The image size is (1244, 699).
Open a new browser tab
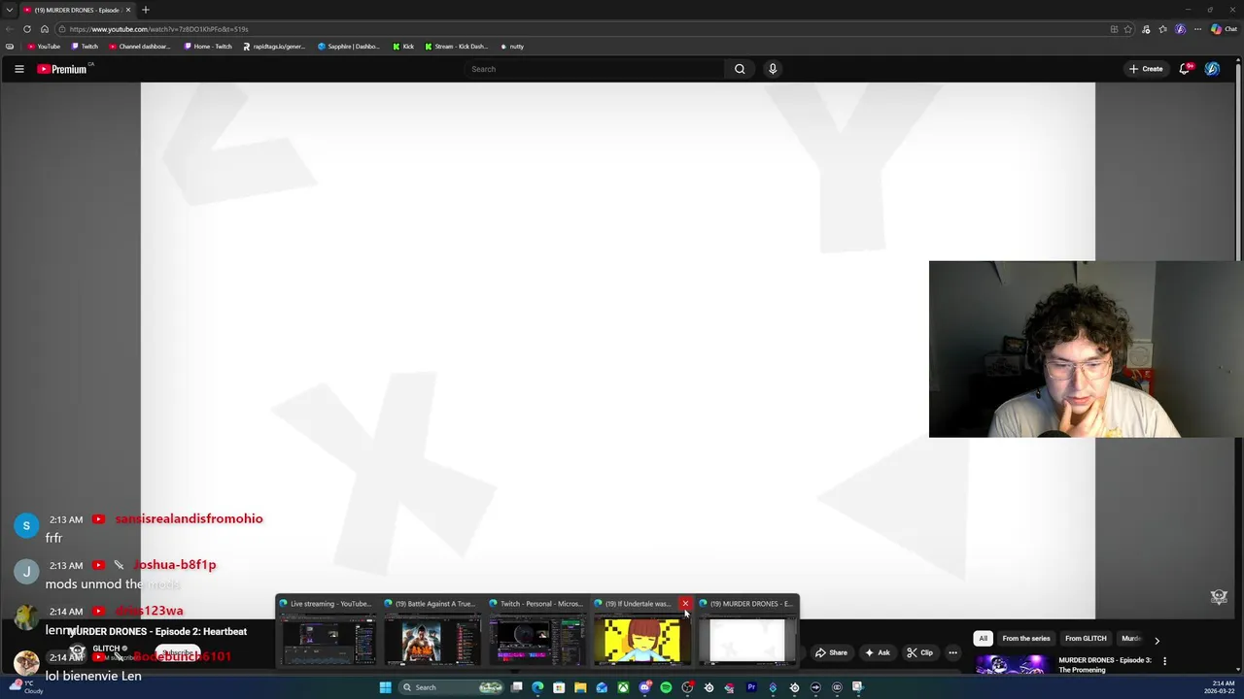[146, 10]
